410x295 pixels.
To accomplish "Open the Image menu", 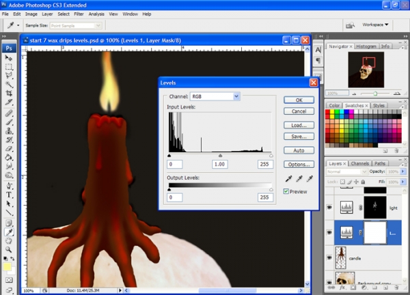I will pos(31,14).
